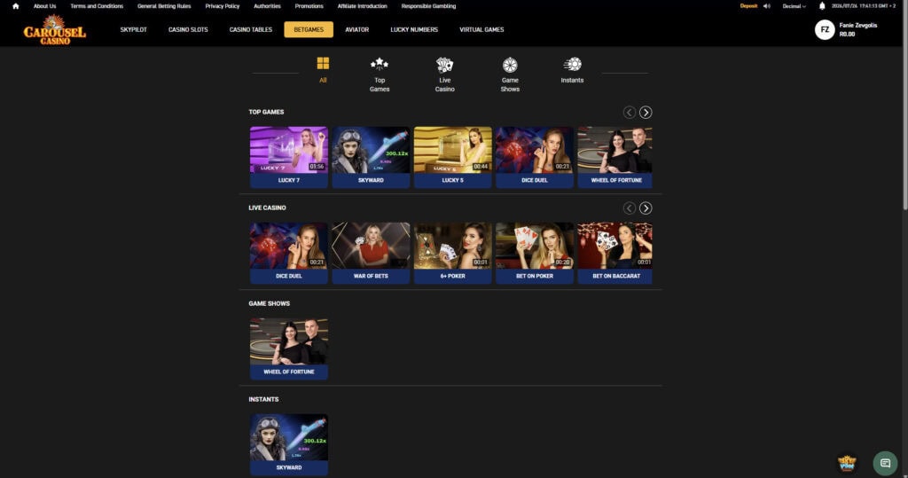Viewport: 908px width, 478px height.
Task: Mute sound using the speaker icon
Action: coord(767,6)
